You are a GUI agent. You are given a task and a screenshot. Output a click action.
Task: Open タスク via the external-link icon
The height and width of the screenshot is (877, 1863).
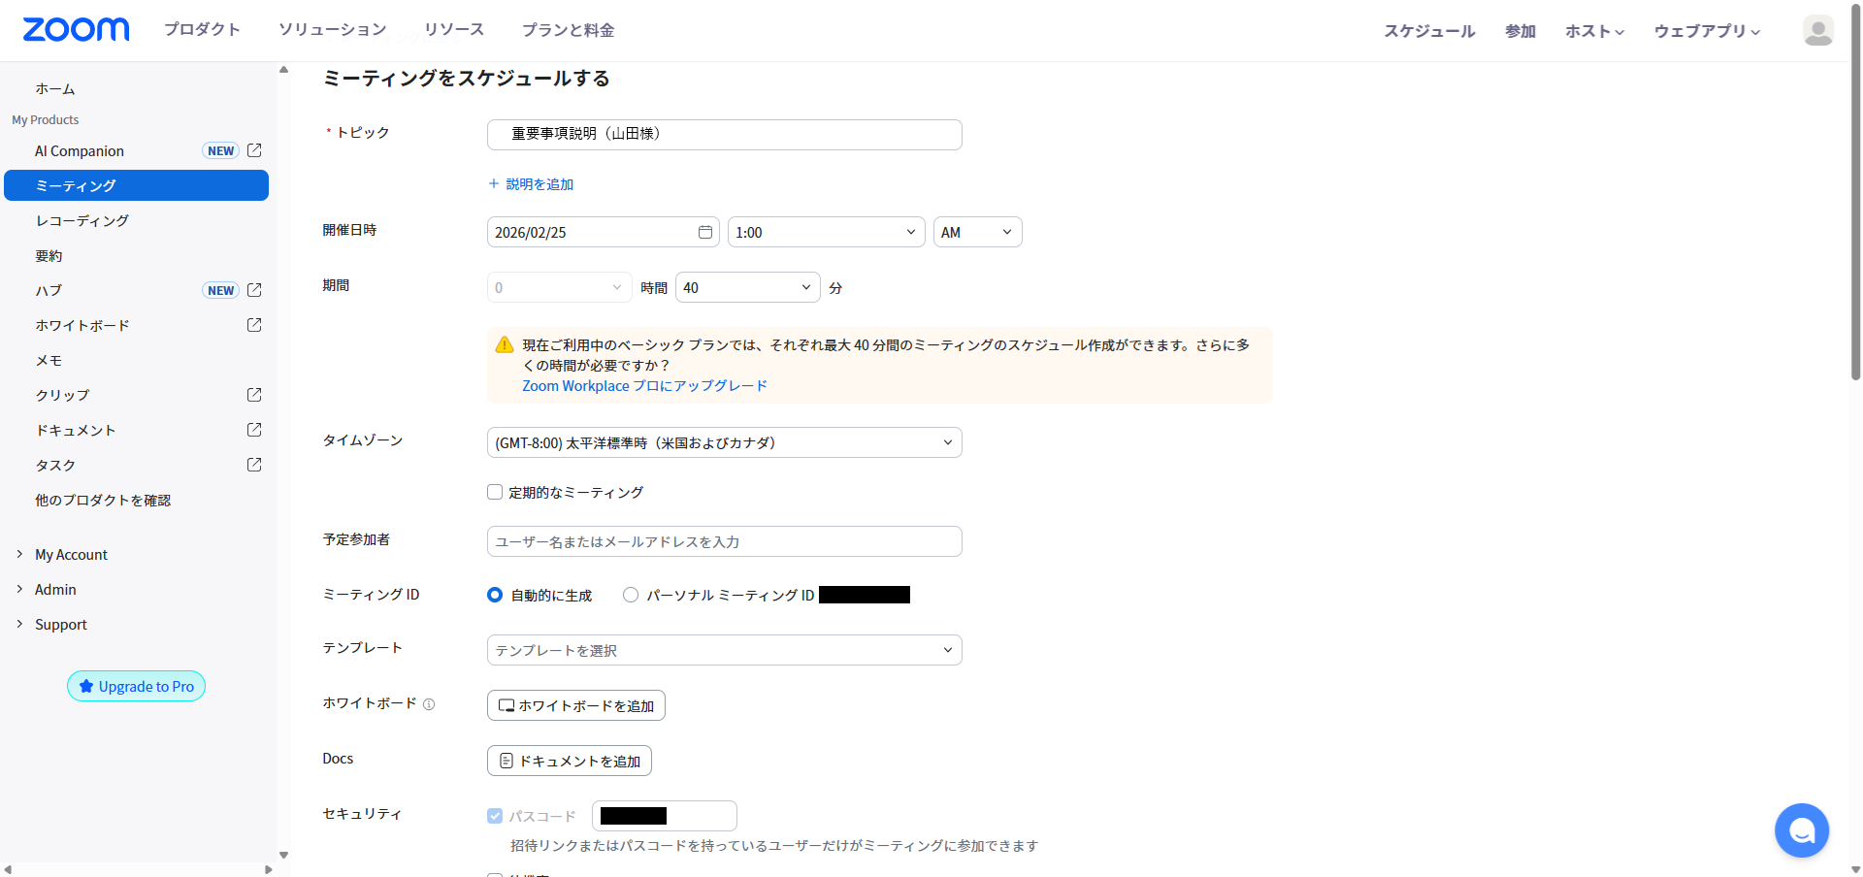pos(253,464)
